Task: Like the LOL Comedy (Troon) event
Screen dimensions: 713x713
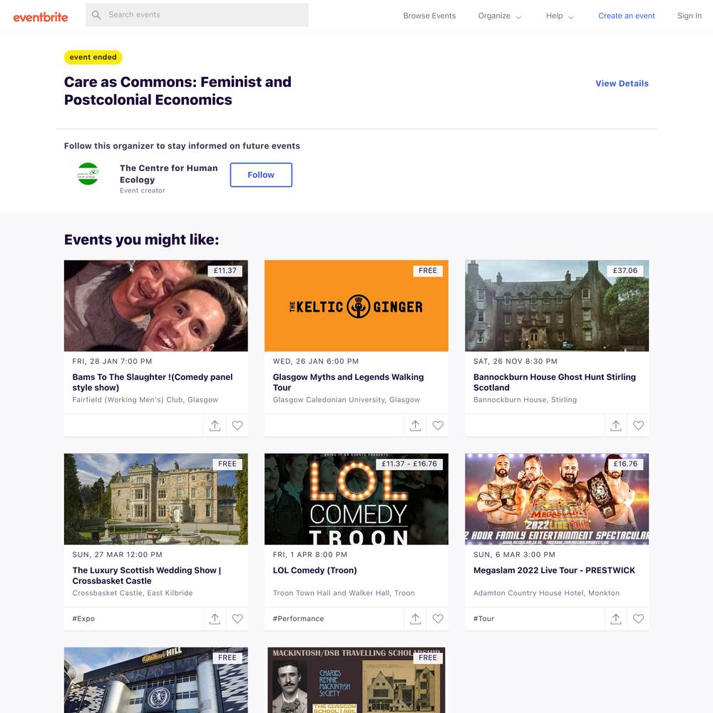Action: click(438, 618)
